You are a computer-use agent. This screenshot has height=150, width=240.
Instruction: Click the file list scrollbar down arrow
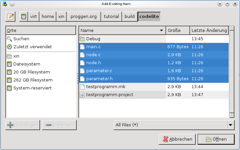click(232, 115)
